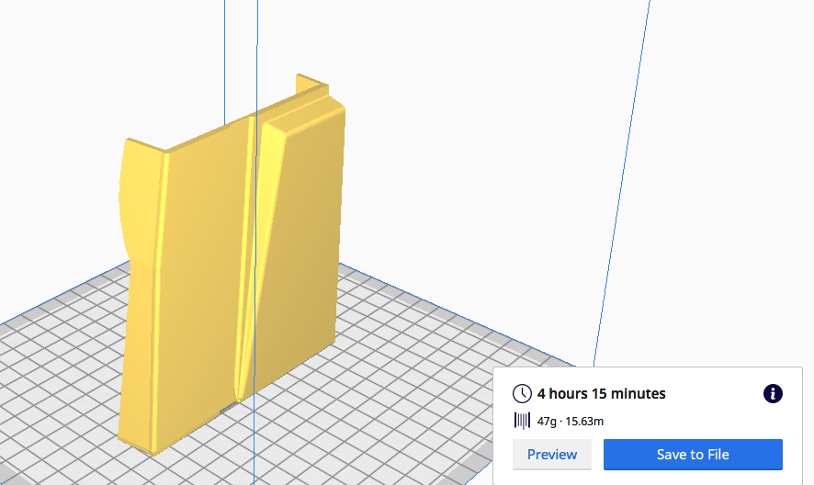
Task: Click the '4 hours 15 minutes' estimate text
Action: (601, 394)
